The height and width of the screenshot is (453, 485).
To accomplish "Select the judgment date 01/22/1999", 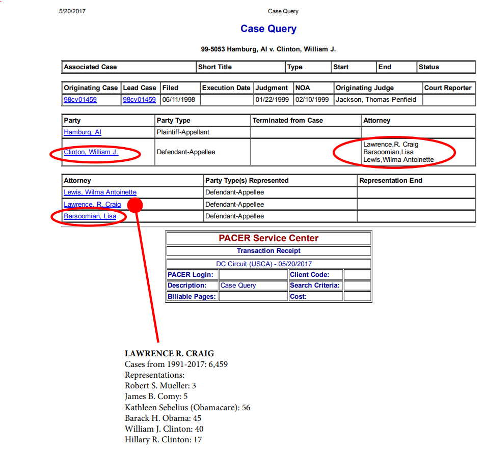I will [x=272, y=99].
